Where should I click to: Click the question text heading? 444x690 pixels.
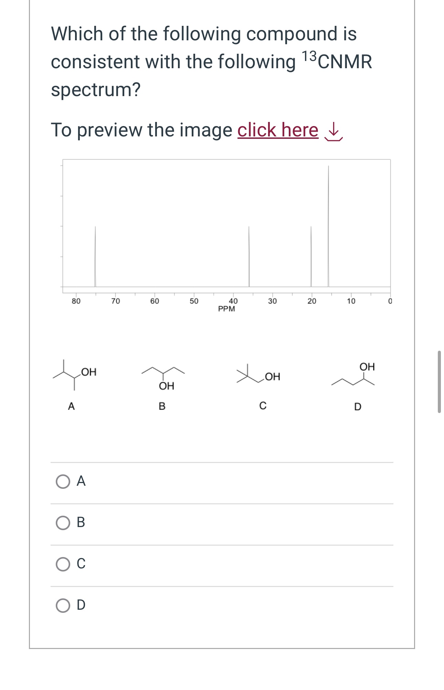click(211, 61)
